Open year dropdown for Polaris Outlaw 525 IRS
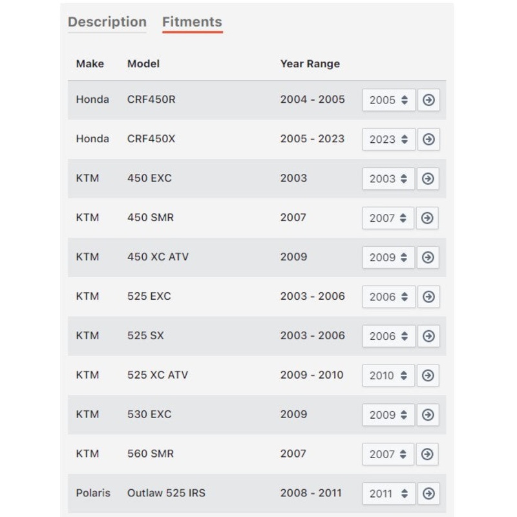This screenshot has width=517, height=517. coord(389,494)
